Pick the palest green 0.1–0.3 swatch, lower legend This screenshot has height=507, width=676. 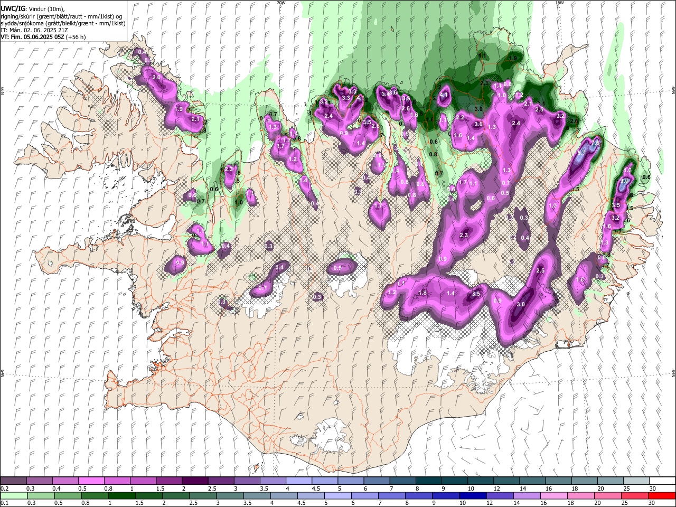(13, 495)
